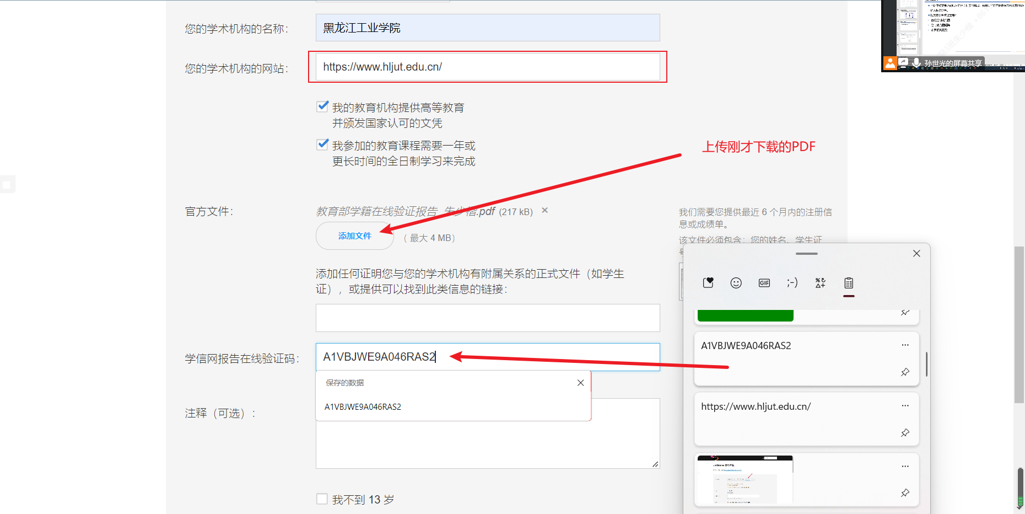
Task: Focus the institution website field
Action: [x=488, y=67]
